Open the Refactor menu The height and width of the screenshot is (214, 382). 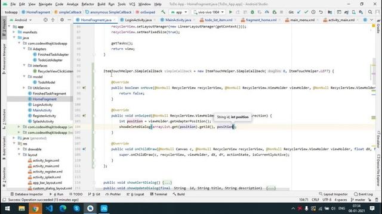click(88, 4)
